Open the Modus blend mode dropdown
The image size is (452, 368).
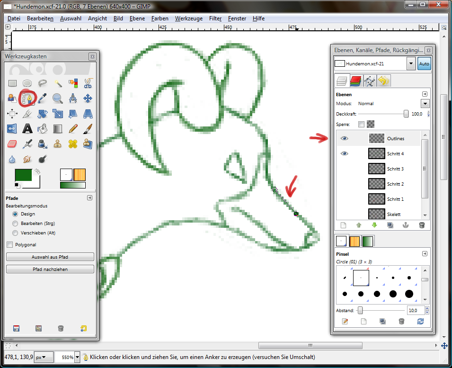click(x=425, y=104)
